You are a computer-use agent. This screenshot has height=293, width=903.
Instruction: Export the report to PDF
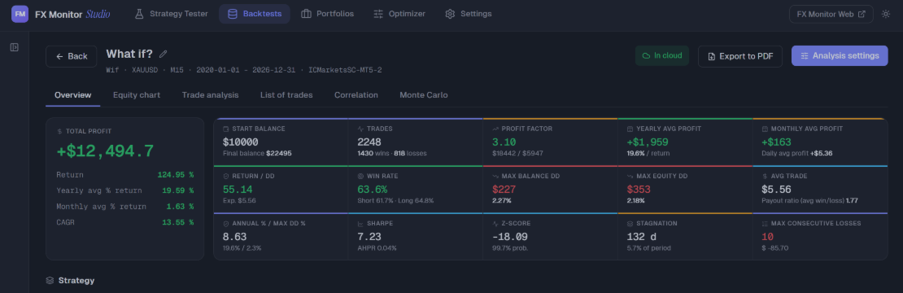740,56
